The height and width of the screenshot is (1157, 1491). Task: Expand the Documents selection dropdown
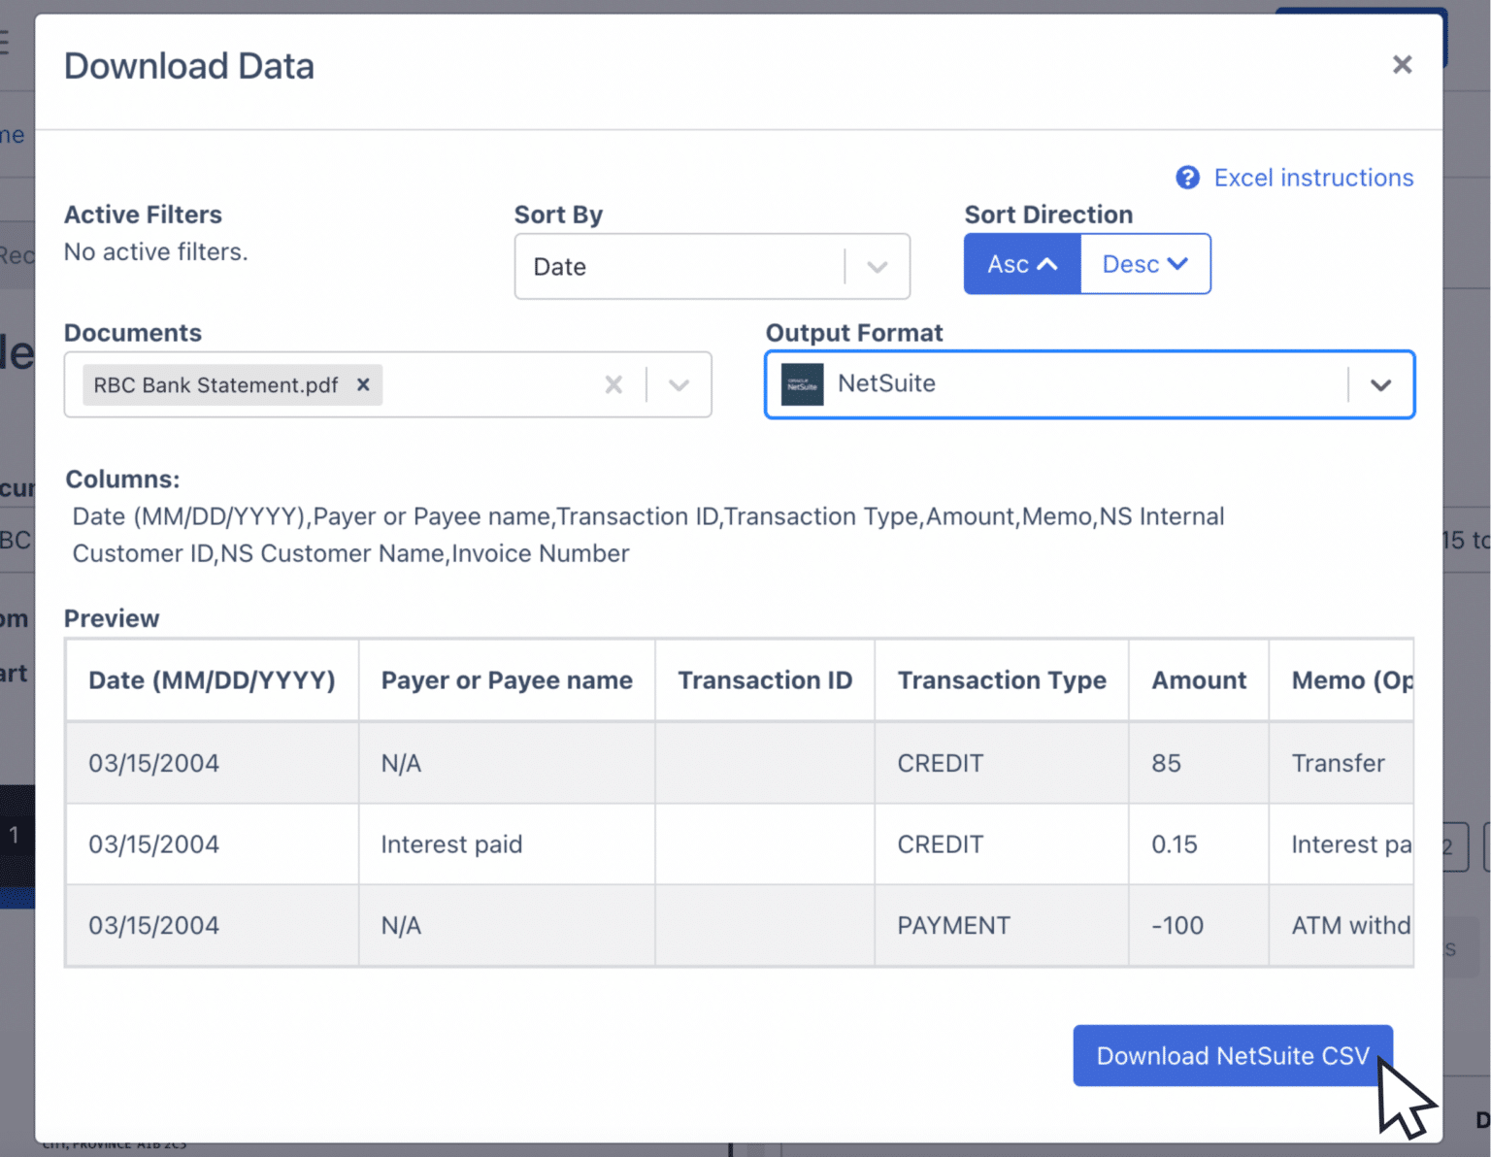[x=679, y=384]
